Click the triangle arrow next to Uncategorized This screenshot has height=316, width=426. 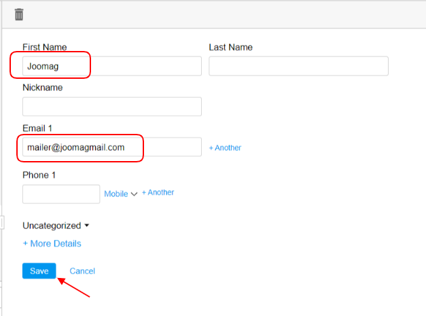tap(87, 226)
